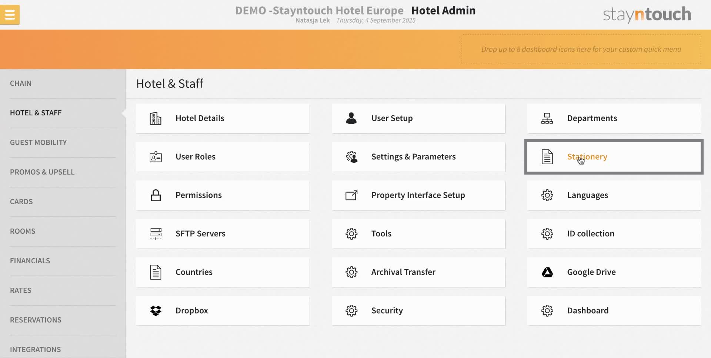Open the Countries label
The image size is (711, 358).
pos(194,272)
